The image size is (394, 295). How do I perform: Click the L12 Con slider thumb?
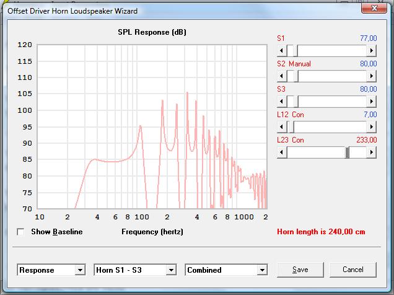[x=292, y=127]
